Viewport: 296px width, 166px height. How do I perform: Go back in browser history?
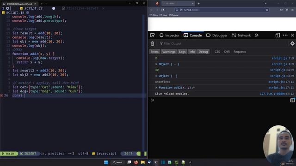[x=151, y=10]
